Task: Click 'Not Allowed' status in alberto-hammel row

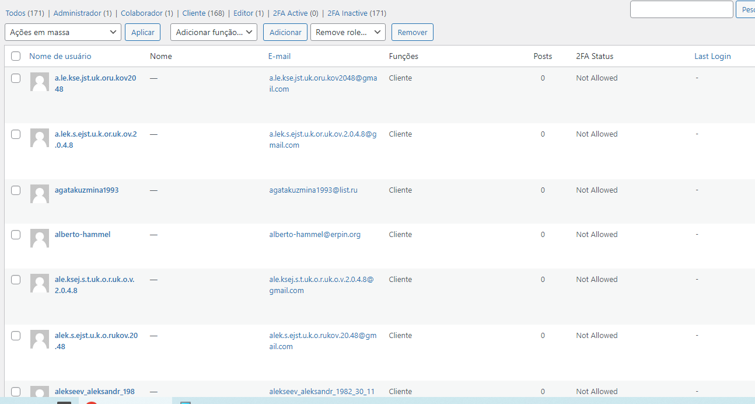Action: coord(597,234)
